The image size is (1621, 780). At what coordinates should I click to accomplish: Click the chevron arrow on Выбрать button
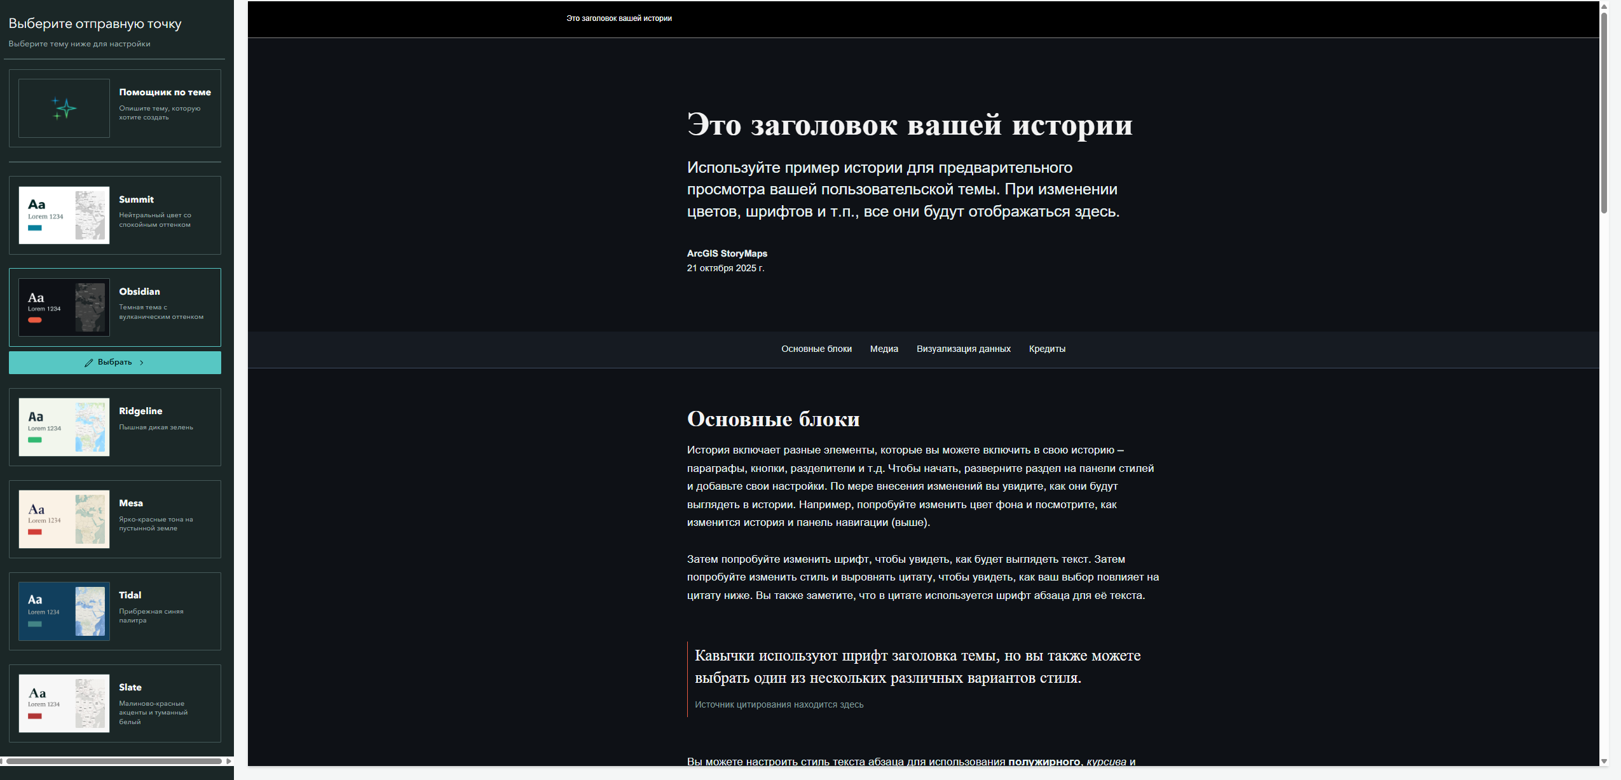tap(142, 363)
